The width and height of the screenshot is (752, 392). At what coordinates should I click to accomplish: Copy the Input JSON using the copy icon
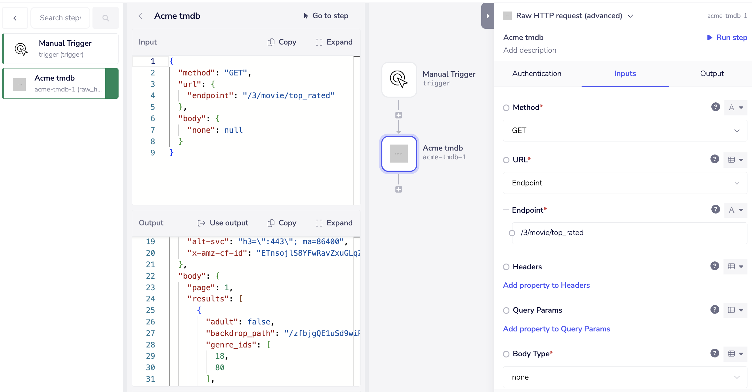(271, 42)
